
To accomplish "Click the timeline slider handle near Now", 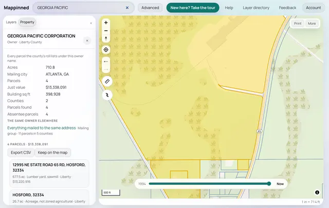I will point(269,184).
